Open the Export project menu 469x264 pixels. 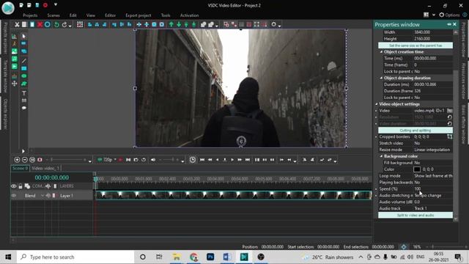(x=139, y=15)
